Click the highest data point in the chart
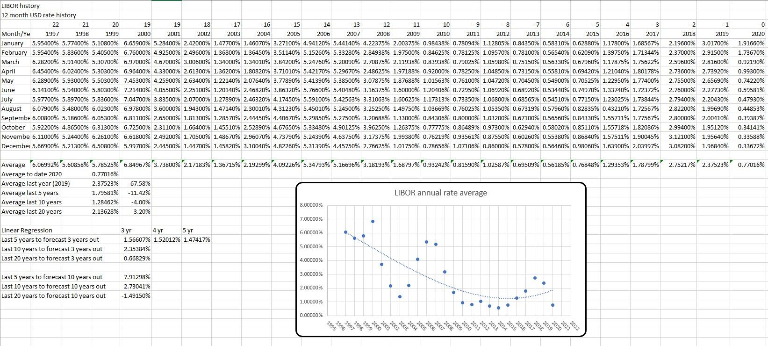The width and height of the screenshot is (768, 346). point(373,221)
